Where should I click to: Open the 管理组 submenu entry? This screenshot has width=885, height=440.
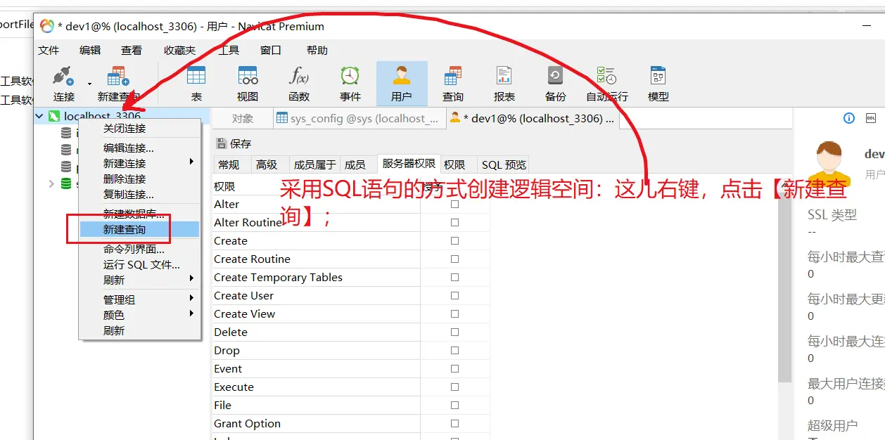141,299
